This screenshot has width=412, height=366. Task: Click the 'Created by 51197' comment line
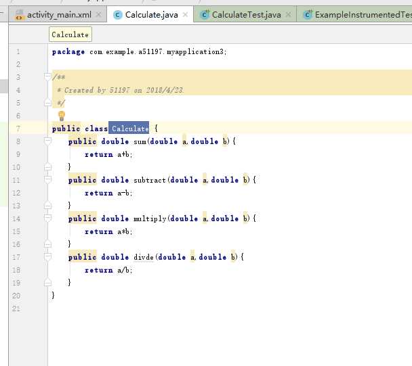click(121, 90)
